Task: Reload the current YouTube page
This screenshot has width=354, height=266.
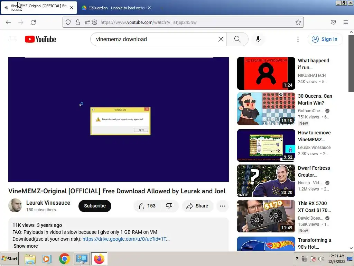Action: coord(33,22)
